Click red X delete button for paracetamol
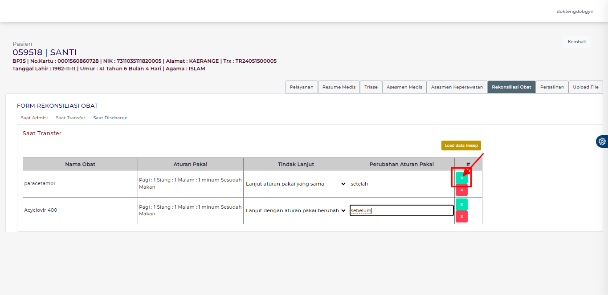Viewport: 608px width, 295px height. point(461,190)
